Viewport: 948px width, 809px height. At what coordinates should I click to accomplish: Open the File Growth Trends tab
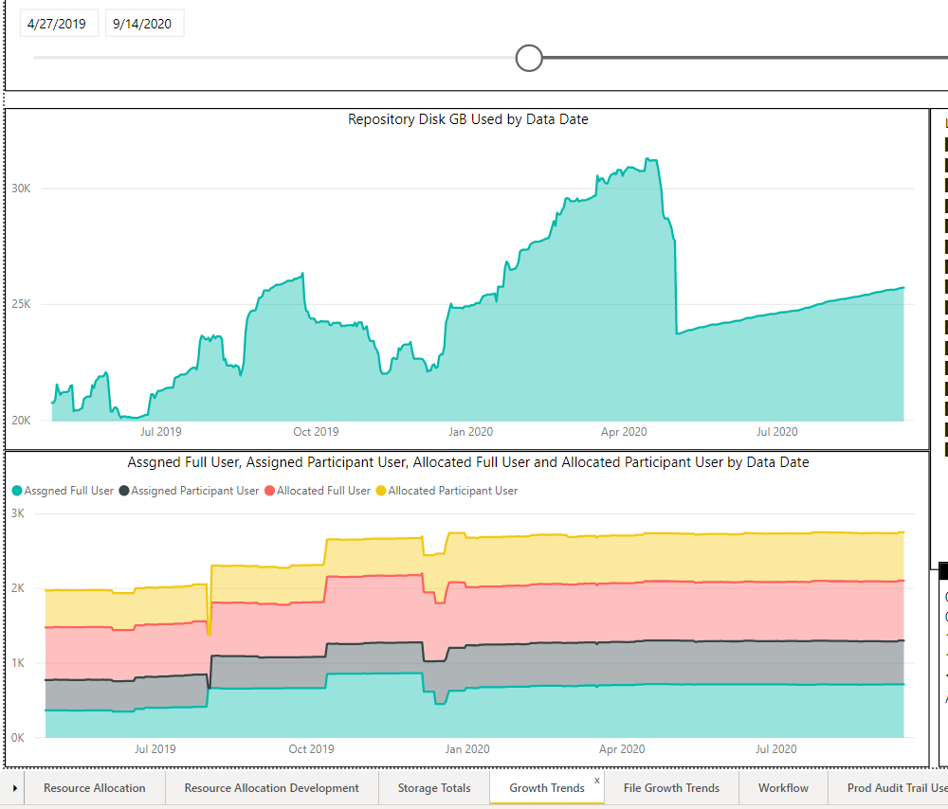tap(671, 788)
